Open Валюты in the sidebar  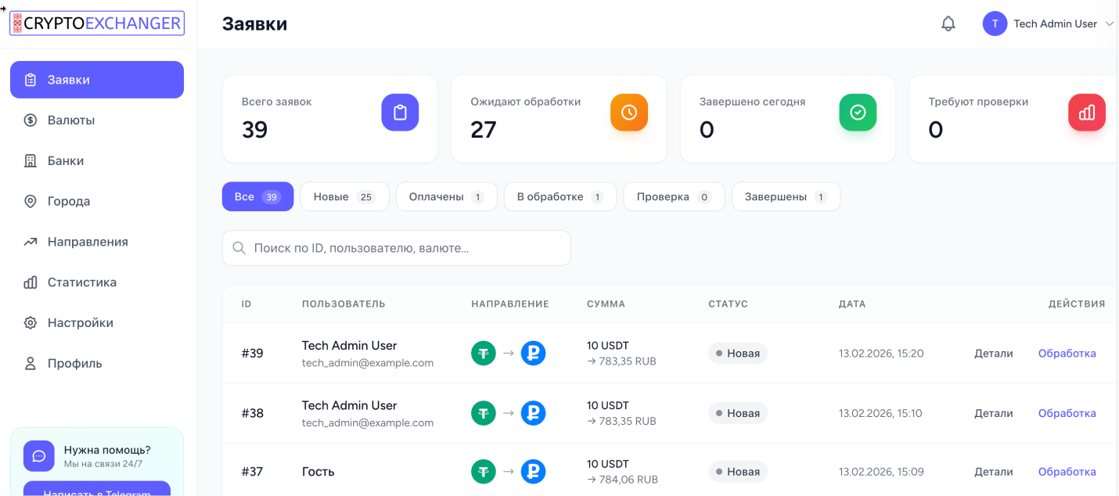tap(70, 120)
